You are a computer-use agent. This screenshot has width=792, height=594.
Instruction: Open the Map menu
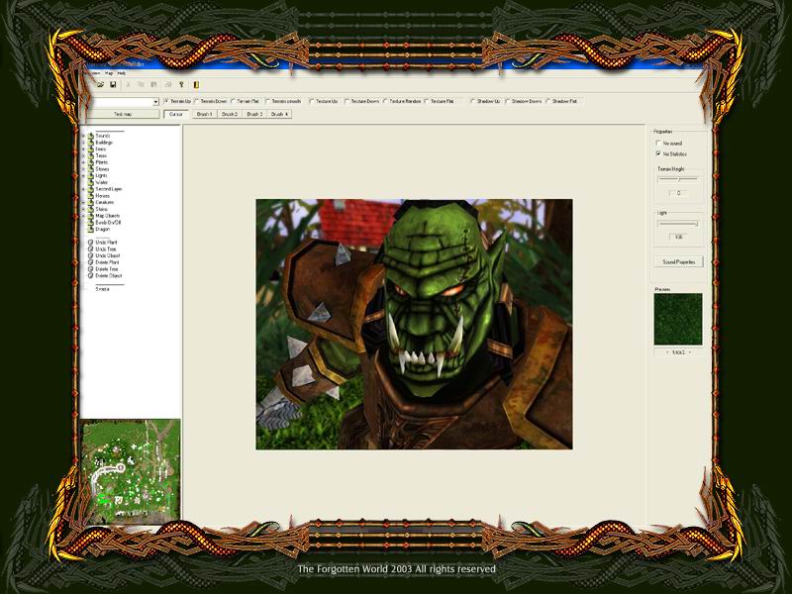point(109,73)
